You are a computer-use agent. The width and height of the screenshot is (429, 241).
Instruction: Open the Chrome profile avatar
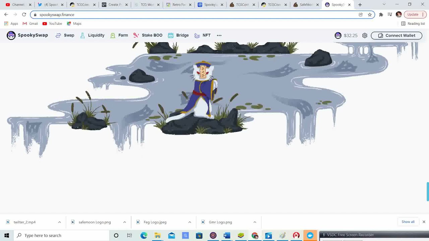click(399, 15)
